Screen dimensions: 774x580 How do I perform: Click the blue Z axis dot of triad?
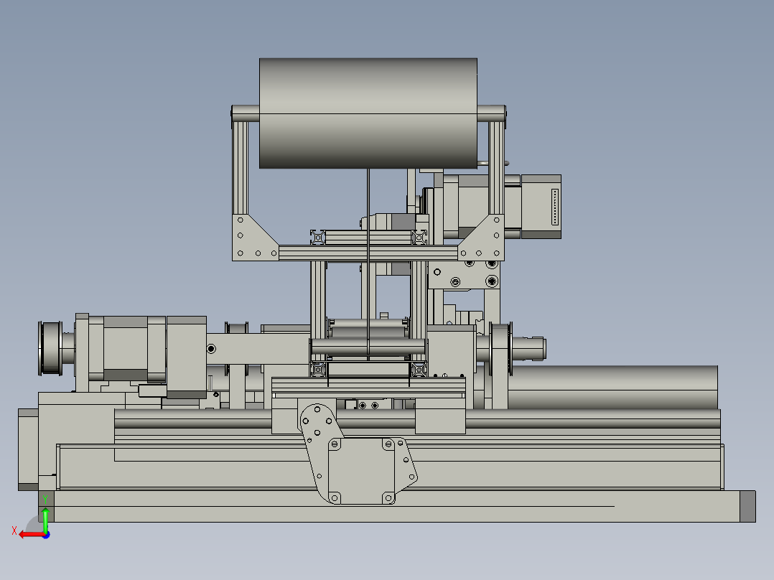click(x=46, y=535)
